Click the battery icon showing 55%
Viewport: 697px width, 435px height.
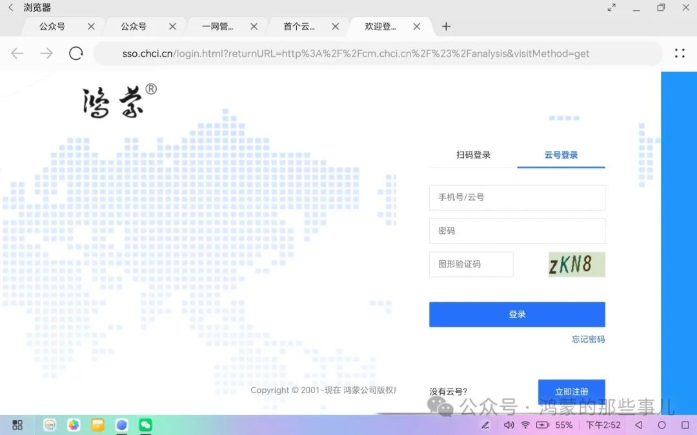pos(543,425)
